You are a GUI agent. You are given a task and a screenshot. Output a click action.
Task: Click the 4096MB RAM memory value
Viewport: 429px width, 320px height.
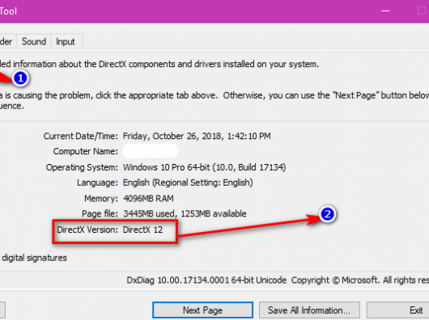tap(148, 198)
